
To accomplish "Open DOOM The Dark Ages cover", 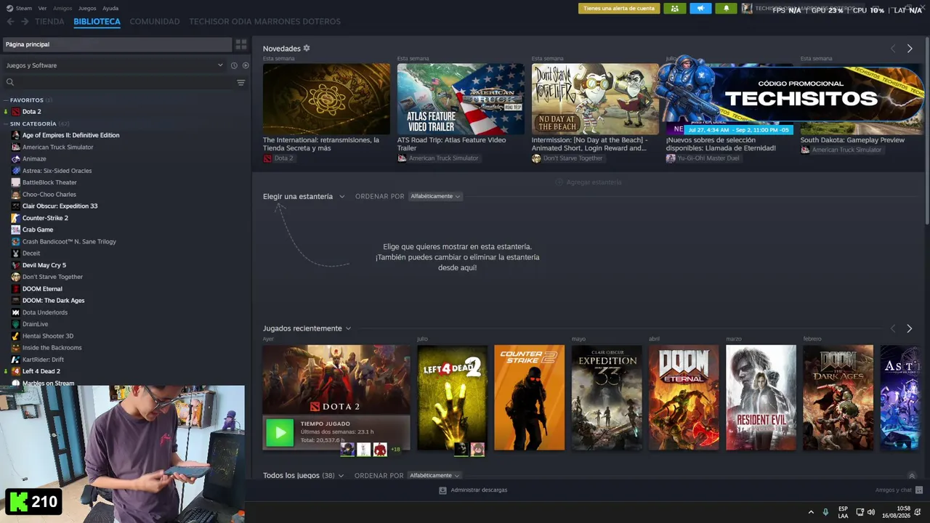I will coord(838,397).
